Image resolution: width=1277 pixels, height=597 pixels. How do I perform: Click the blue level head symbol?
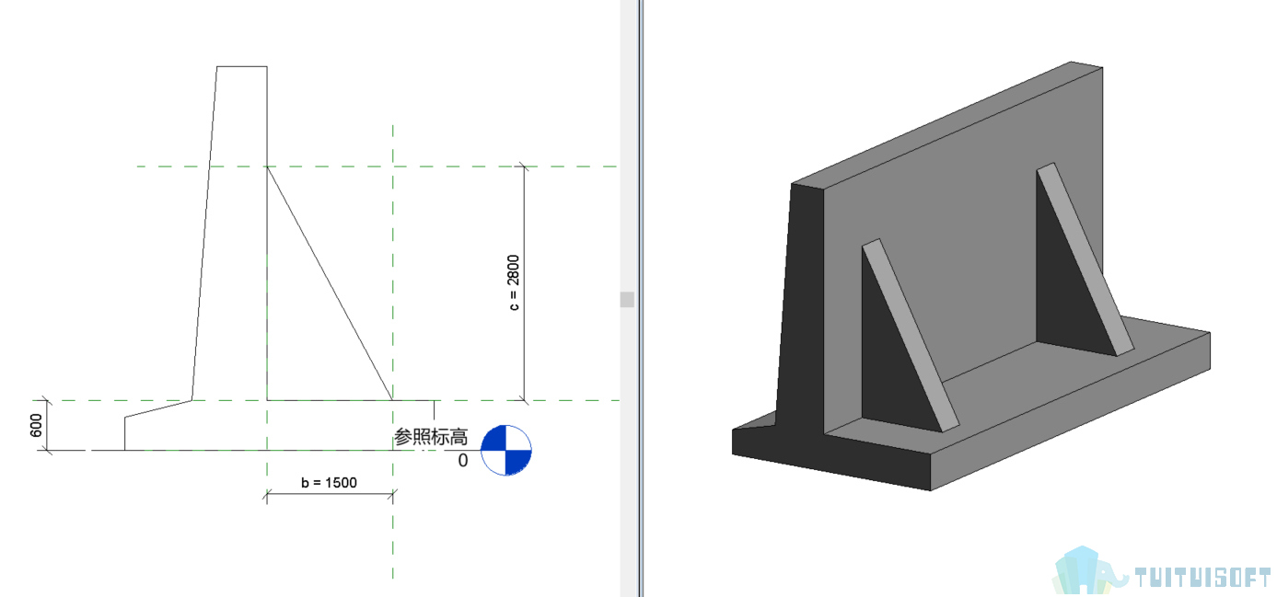click(x=506, y=450)
